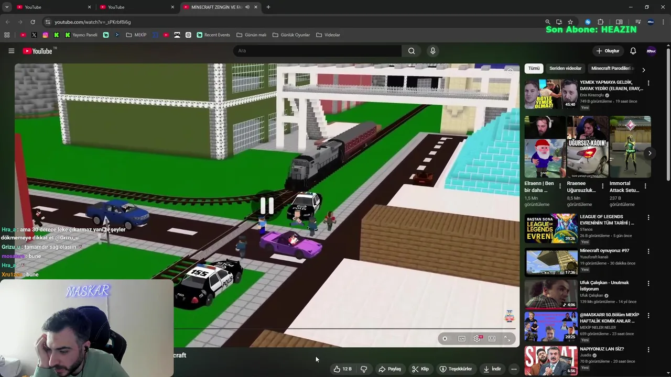Open Günün malı bookmarks folder
Image resolution: width=671 pixels, height=377 pixels.
[x=252, y=35]
